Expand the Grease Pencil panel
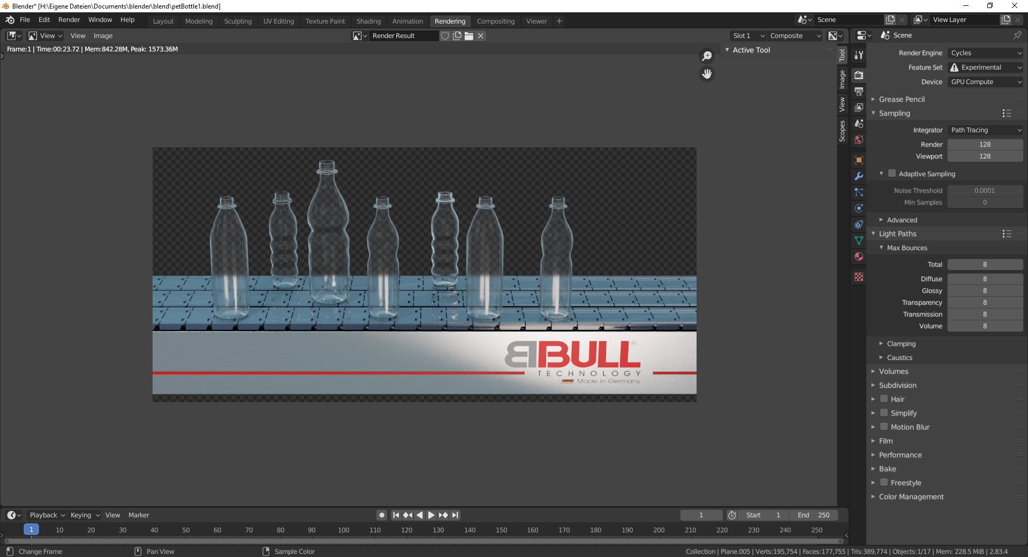The image size is (1028, 557). [902, 100]
